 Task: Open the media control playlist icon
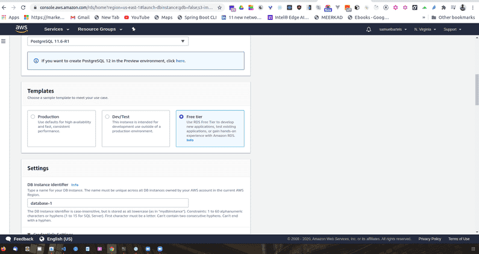coord(453,8)
